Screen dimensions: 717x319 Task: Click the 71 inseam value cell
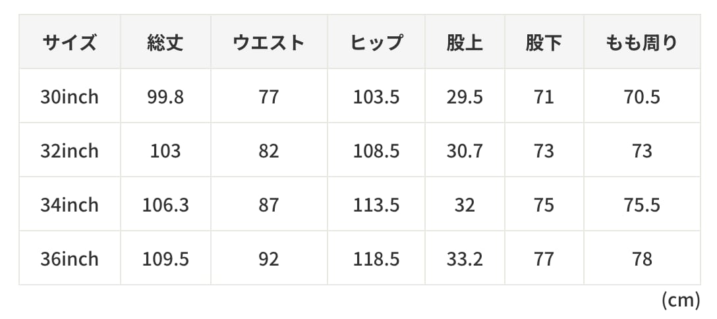pos(544,97)
